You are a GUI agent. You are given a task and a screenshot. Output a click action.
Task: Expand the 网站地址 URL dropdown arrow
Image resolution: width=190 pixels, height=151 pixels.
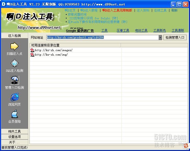(x=160, y=38)
